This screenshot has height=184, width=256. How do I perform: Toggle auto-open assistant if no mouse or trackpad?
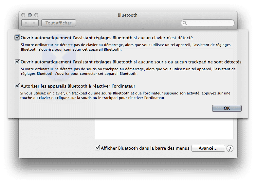(x=17, y=62)
